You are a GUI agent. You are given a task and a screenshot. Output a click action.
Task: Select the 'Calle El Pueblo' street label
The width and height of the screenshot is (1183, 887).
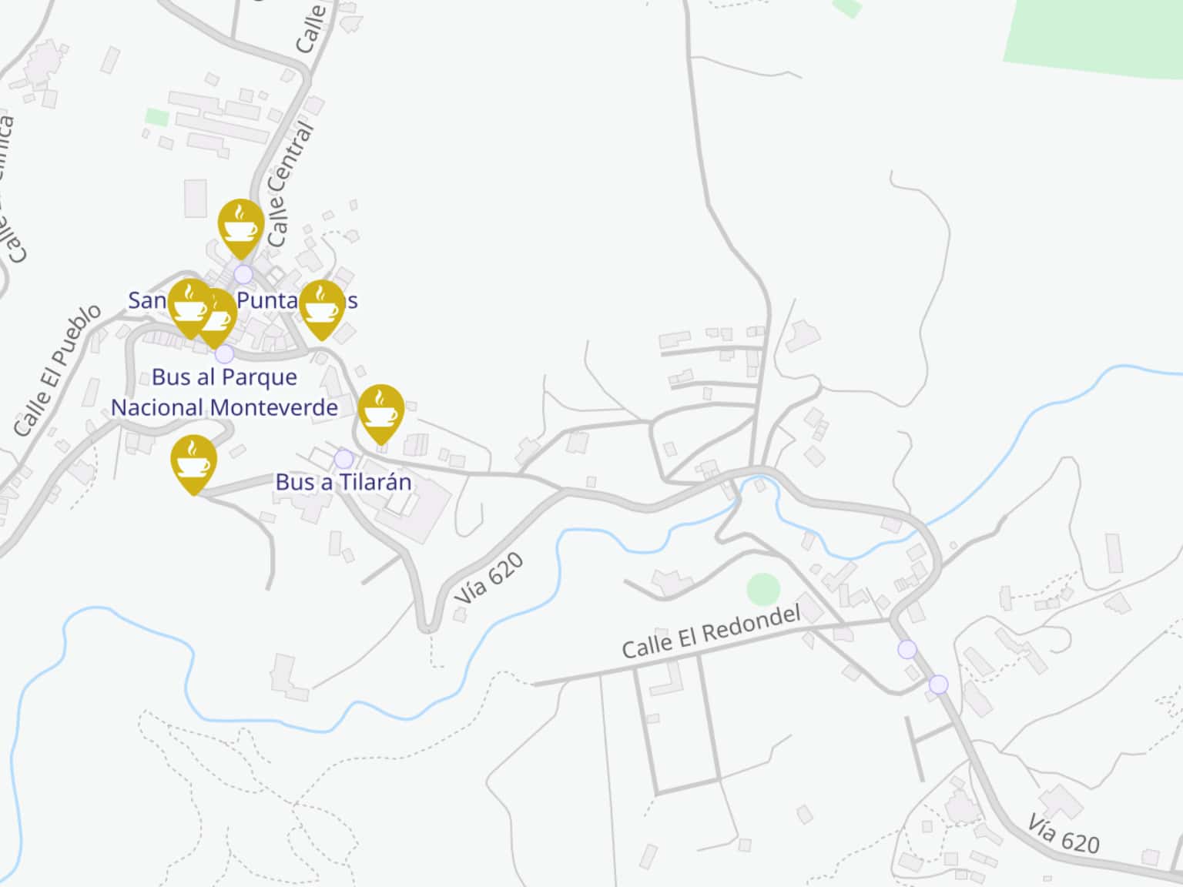[x=56, y=370]
